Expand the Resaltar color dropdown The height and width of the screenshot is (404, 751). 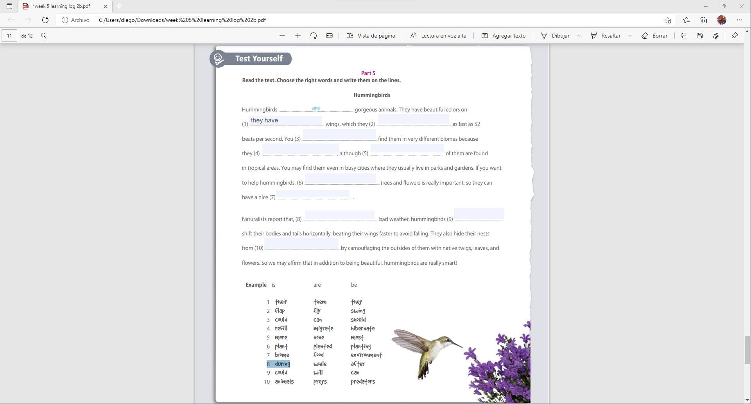630,36
